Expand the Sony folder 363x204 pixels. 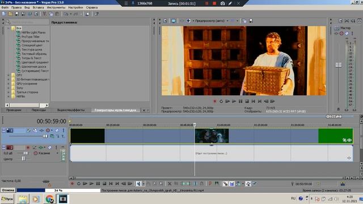[9, 88]
